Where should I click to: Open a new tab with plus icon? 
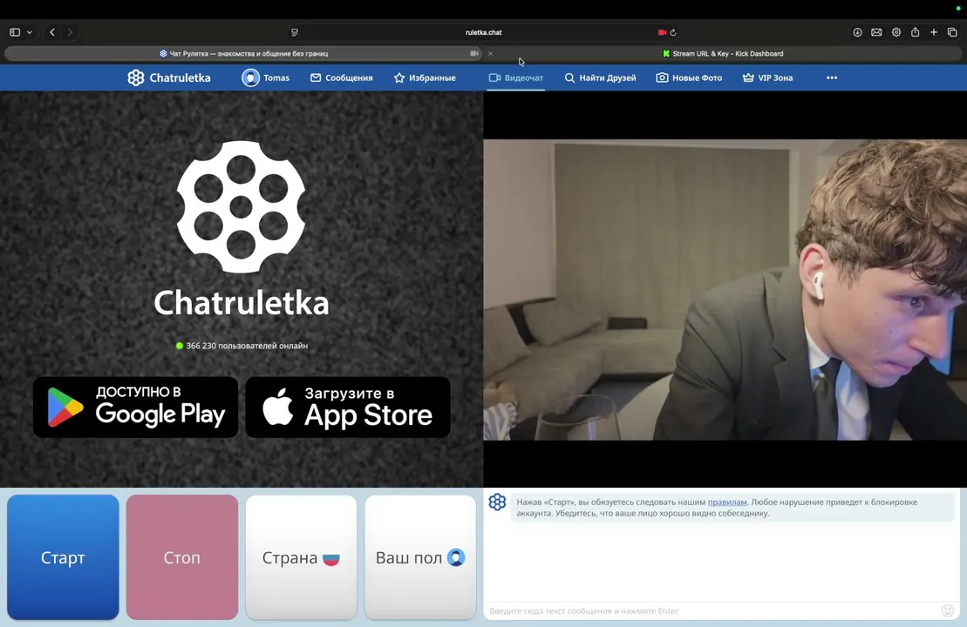coord(934,32)
